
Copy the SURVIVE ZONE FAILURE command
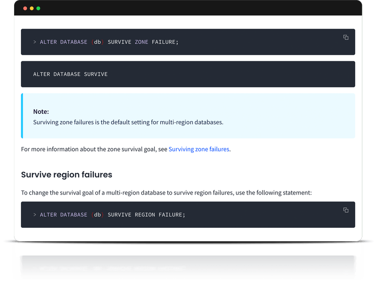pyautogui.click(x=346, y=37)
